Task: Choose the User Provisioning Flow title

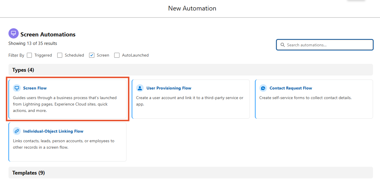Action: pos(169,88)
